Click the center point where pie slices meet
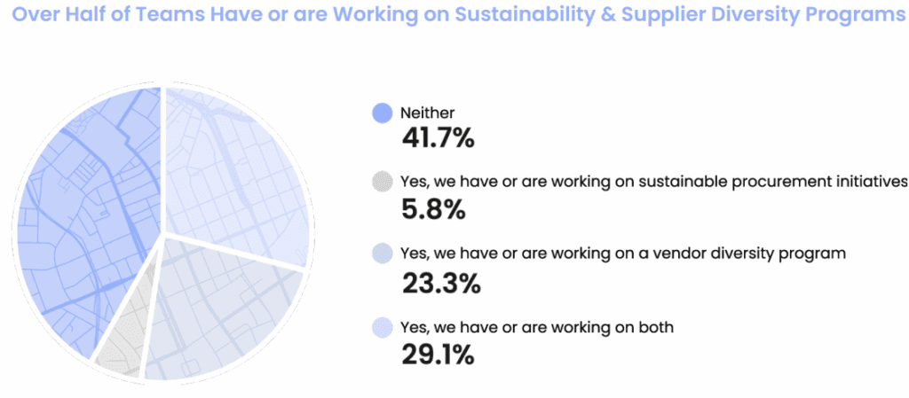Viewport: 909px width, 398px height. click(162, 236)
